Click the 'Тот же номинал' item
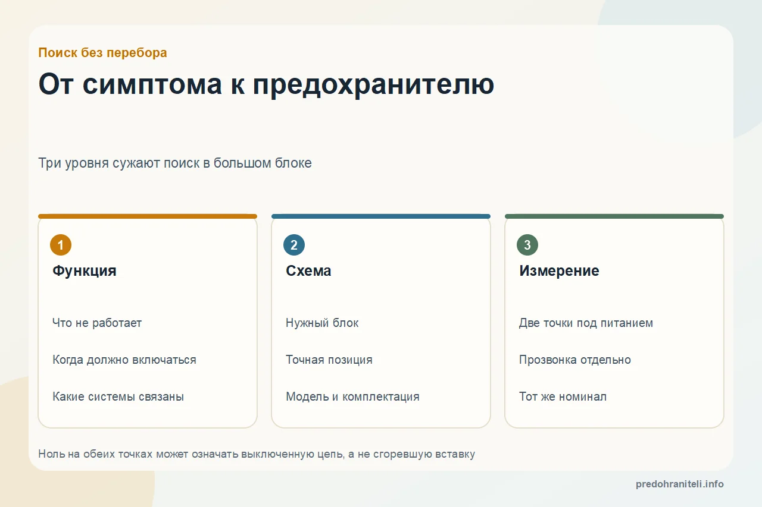This screenshot has width=762, height=507. 563,396
